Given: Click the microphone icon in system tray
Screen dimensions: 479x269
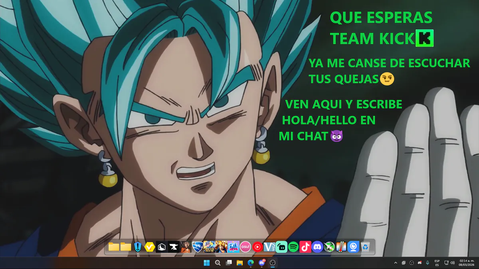Looking at the screenshot, I should coord(428,263).
